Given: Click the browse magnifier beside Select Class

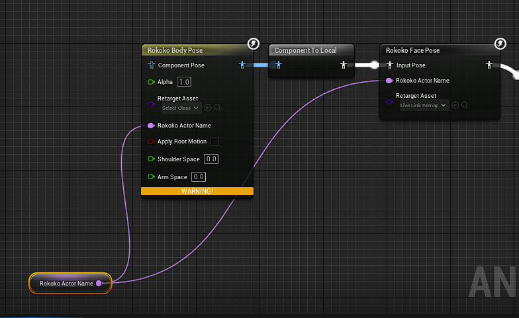Looking at the screenshot, I should coord(217,108).
